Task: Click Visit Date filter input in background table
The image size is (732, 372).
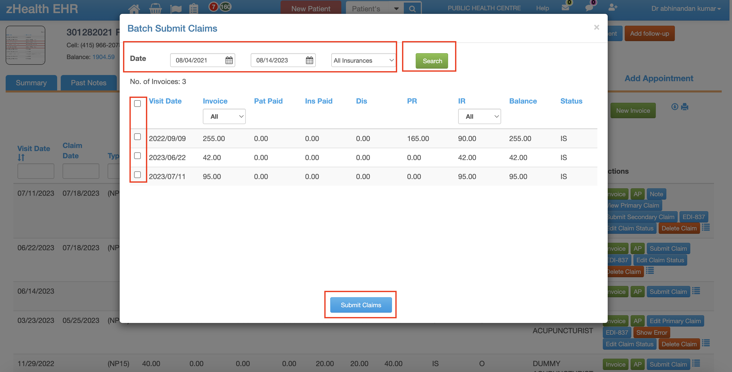Action: click(36, 171)
